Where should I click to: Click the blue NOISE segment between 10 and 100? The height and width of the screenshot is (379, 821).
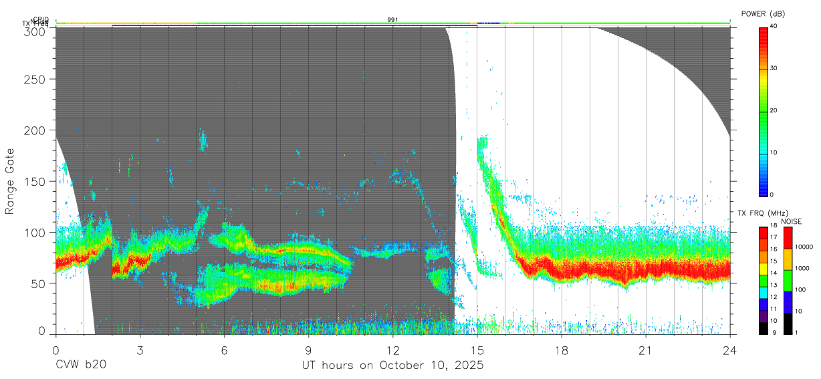(x=788, y=301)
